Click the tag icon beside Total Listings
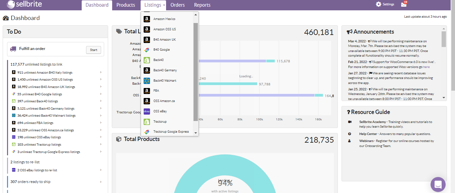Screen dimensions: 455x193 (x=119, y=31)
